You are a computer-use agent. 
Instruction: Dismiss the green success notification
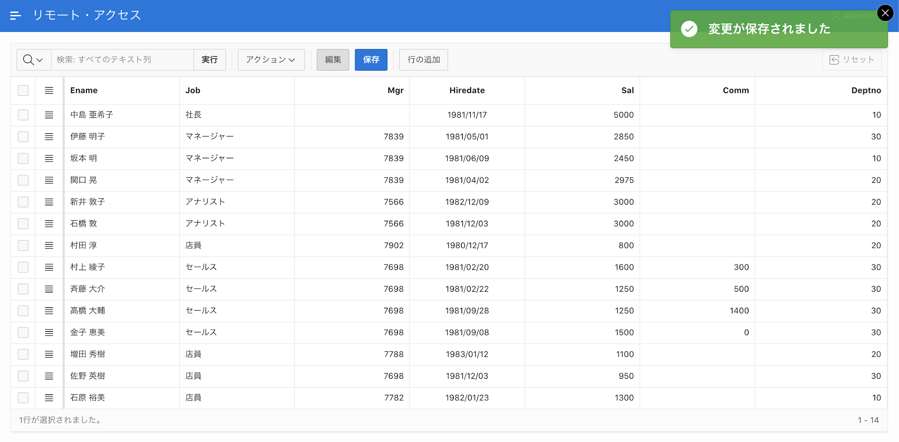(885, 13)
